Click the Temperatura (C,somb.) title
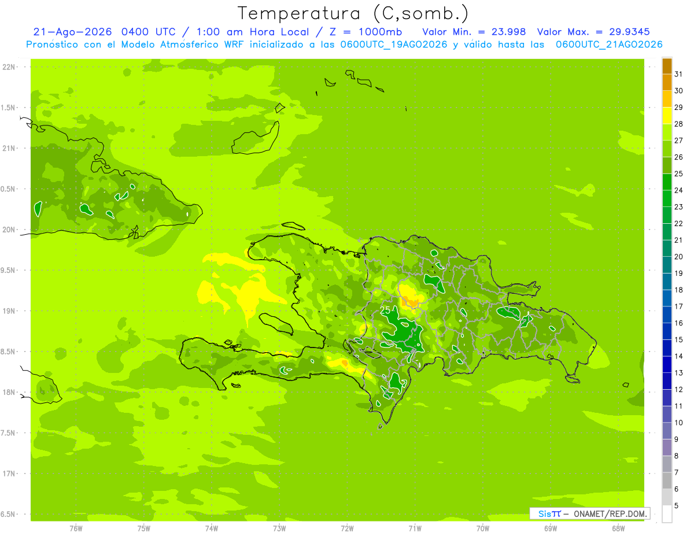Image resolution: width=694 pixels, height=536 pixels. (353, 13)
